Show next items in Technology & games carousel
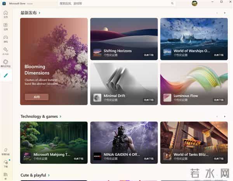This screenshot has width=233, height=181. click(x=225, y=117)
